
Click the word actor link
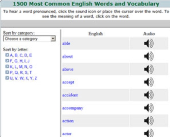pos(67,134)
